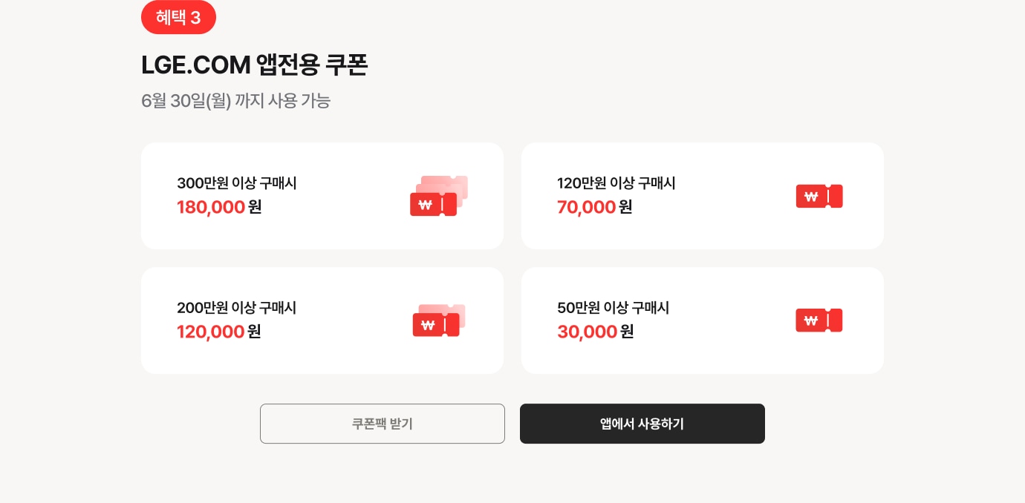Click the single coupon icon beside 30,000원

819,320
